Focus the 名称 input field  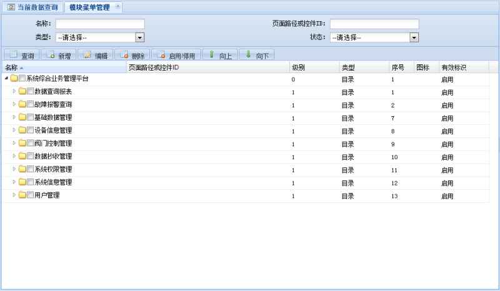pyautogui.click(x=100, y=24)
